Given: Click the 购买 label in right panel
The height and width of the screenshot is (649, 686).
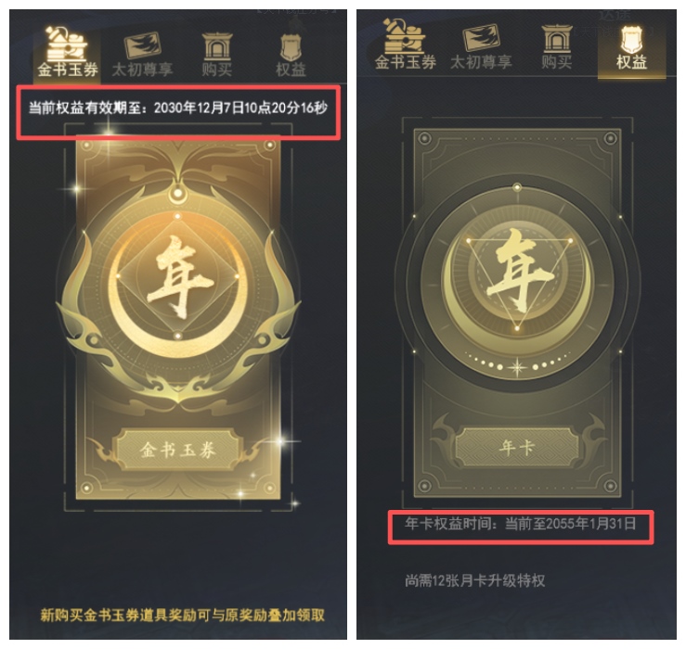Looking at the screenshot, I should [x=556, y=61].
